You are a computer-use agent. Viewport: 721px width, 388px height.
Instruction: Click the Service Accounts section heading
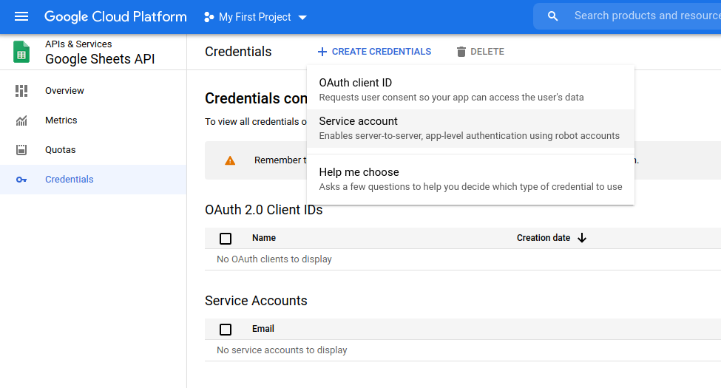click(x=256, y=301)
